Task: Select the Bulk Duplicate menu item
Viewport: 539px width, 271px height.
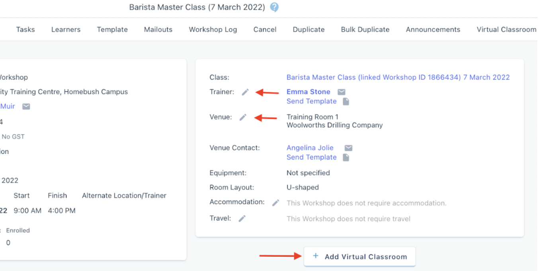Action: [x=365, y=29]
